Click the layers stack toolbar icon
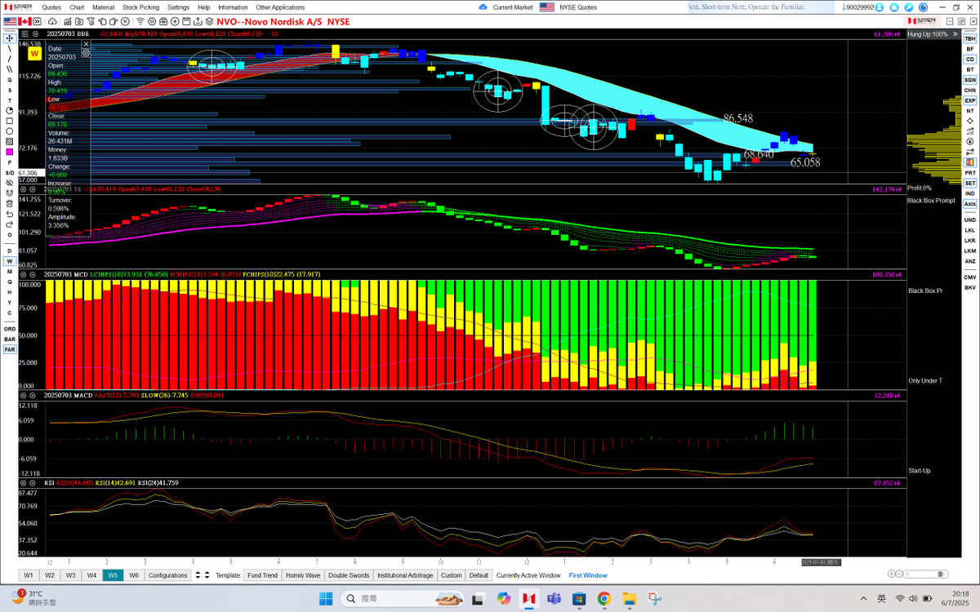Image resolution: width=980 pixels, height=612 pixels. (x=209, y=21)
